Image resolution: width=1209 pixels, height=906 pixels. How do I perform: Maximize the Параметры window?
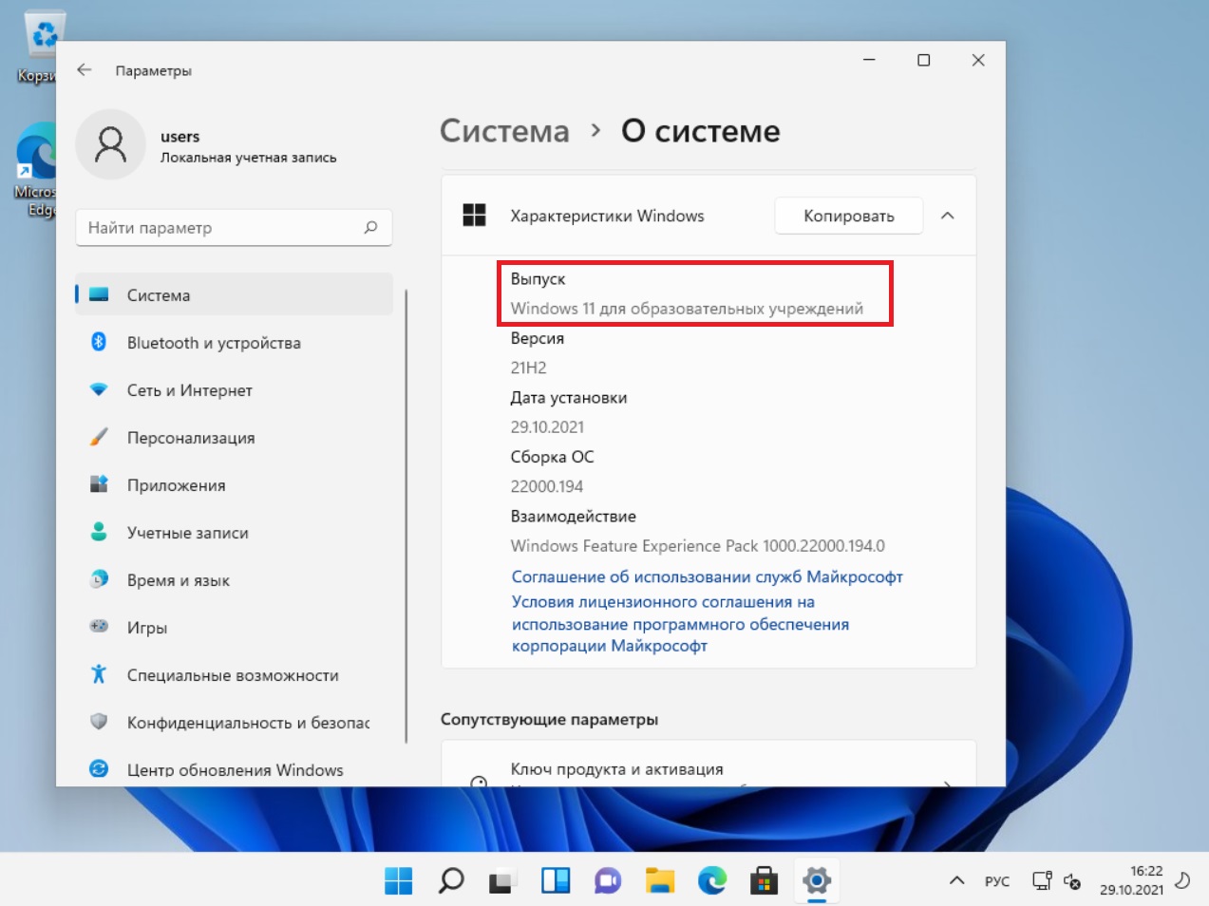tap(923, 60)
